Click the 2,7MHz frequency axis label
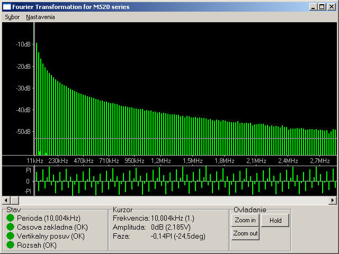Viewport: 339px width, 254px height. (x=320, y=161)
